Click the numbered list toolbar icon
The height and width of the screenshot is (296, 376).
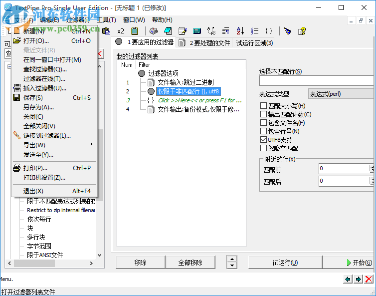[255, 31]
